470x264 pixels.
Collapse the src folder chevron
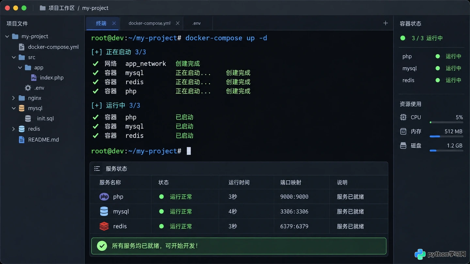tap(14, 57)
